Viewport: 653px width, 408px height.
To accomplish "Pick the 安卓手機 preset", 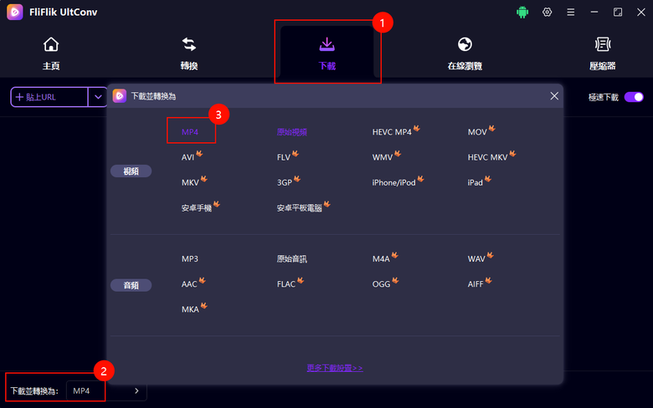I will pyautogui.click(x=197, y=208).
